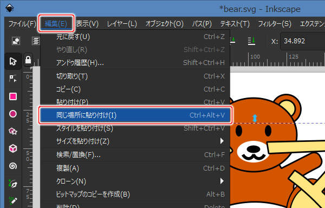Choose やり直し(R) redo entry
Viewport: 325px width, 208px height.
pyautogui.click(x=135, y=50)
